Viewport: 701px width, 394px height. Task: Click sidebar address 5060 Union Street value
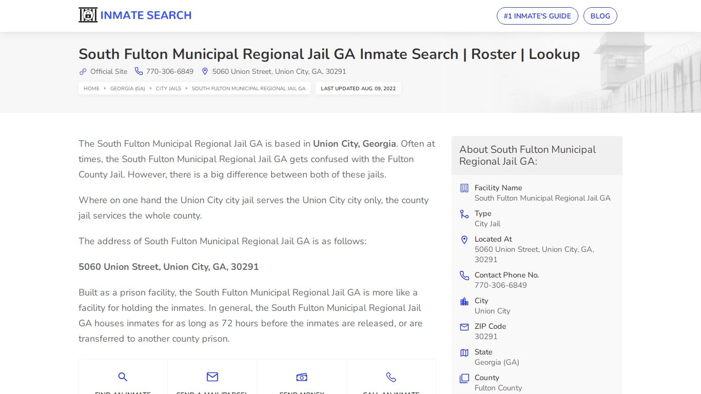[534, 254]
